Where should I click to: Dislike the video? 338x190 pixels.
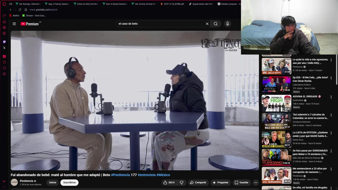pos(182,182)
